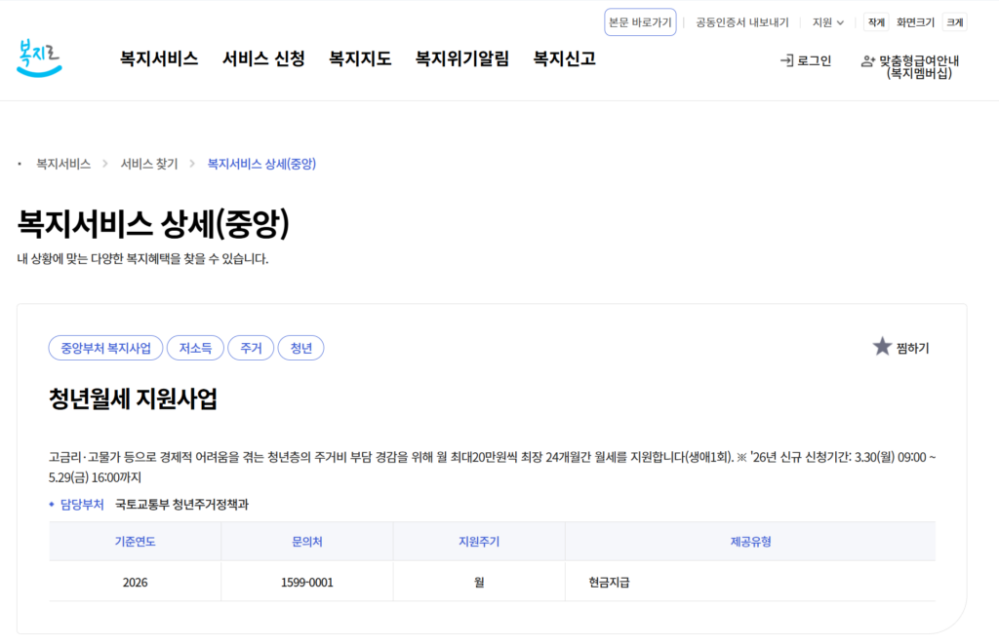Click the 복지로 logo
This screenshot has height=644, width=999.
39,58
